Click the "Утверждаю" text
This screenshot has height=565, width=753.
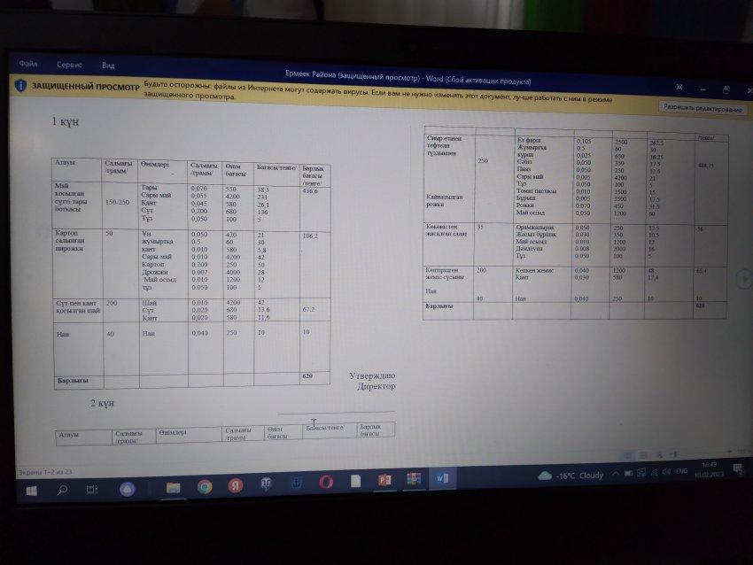coord(372,375)
